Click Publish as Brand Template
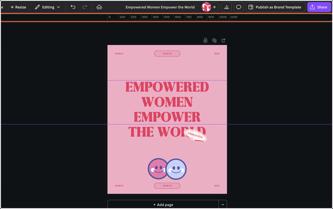The width and height of the screenshot is (333, 209). [275, 7]
